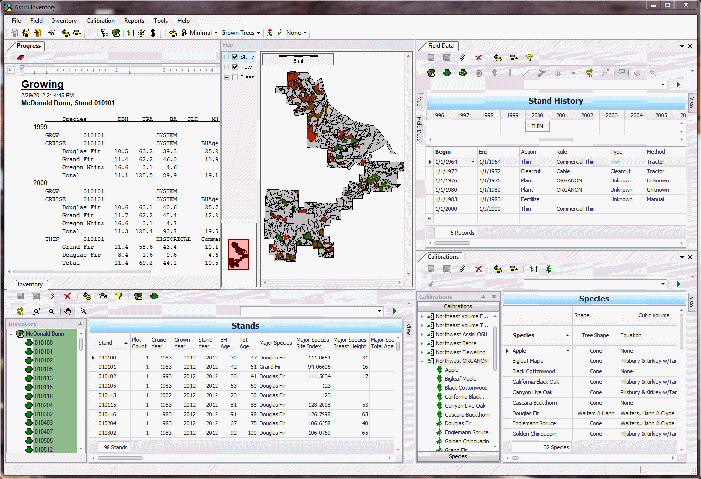Click the green run arrow in Field Data
Image resolution: width=701 pixels, height=479 pixels.
pyautogui.click(x=678, y=85)
